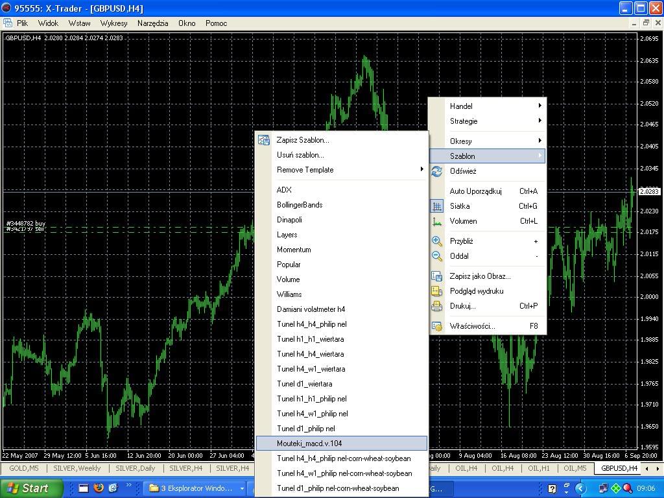
Task: Click the red magnifier tray icon
Action: [x=628, y=488]
